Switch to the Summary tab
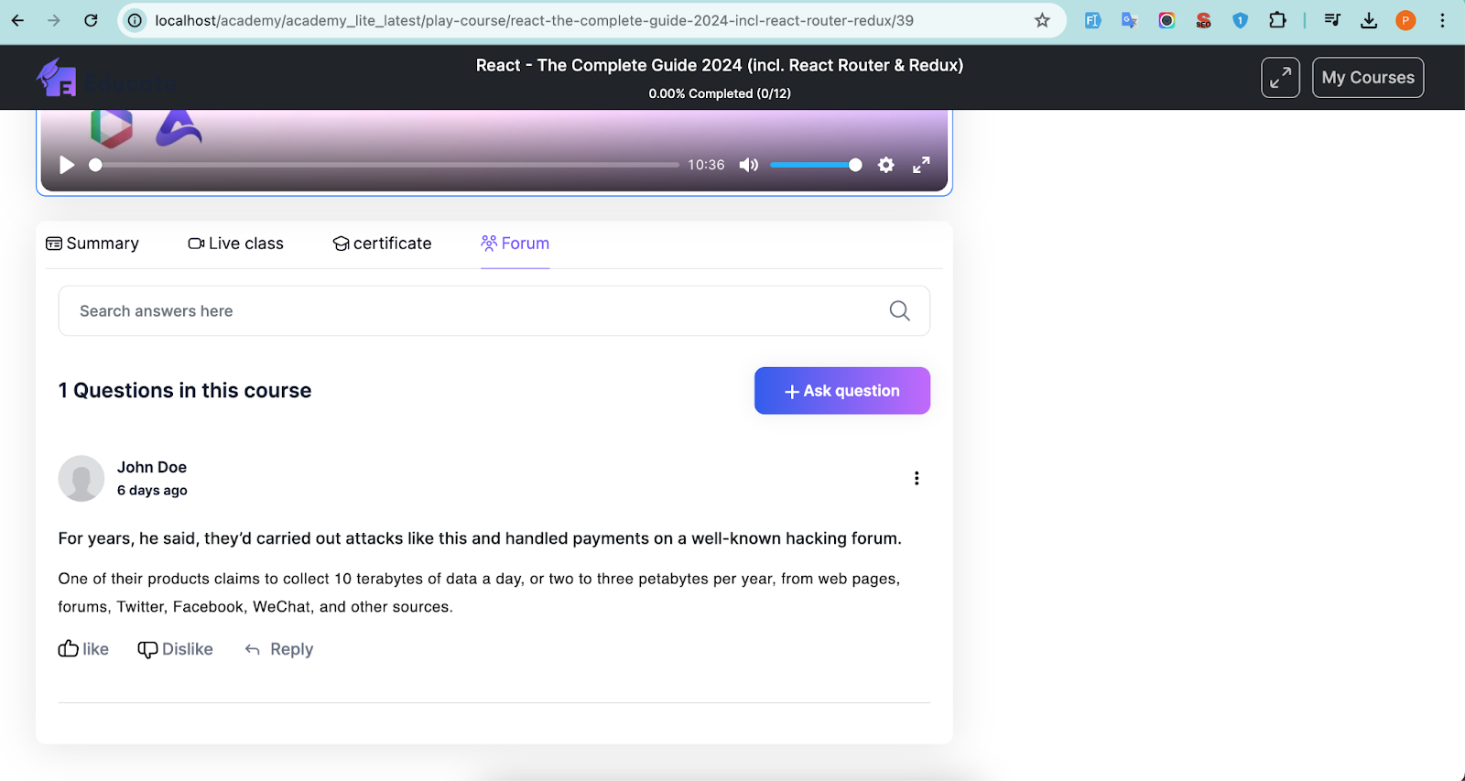 [92, 244]
